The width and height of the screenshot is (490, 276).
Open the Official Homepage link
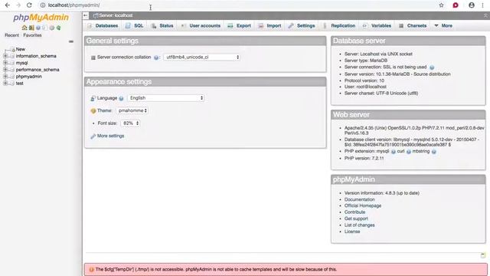[x=363, y=205]
